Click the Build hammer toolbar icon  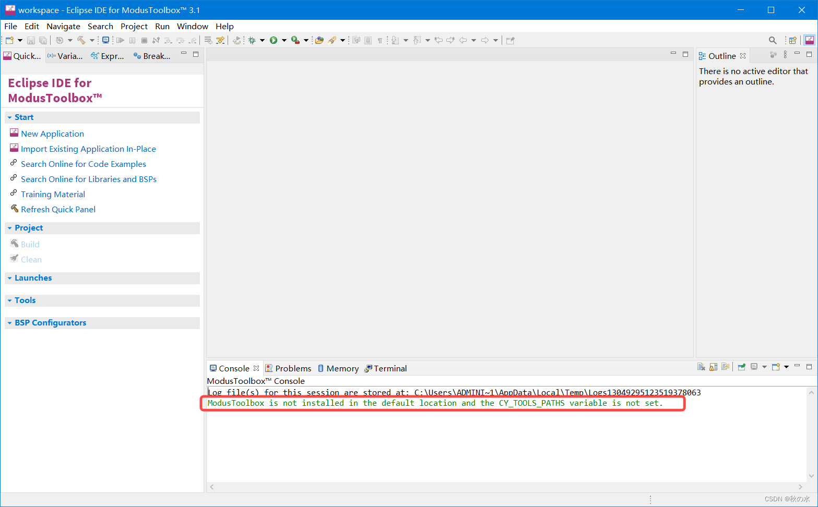[81, 40]
